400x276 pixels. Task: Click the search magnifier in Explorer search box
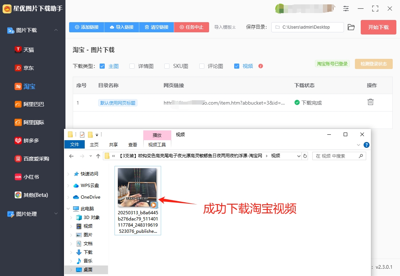pyautogui.click(x=361, y=156)
